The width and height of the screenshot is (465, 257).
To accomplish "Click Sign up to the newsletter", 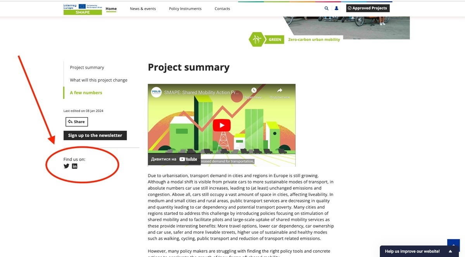I will pos(95,135).
